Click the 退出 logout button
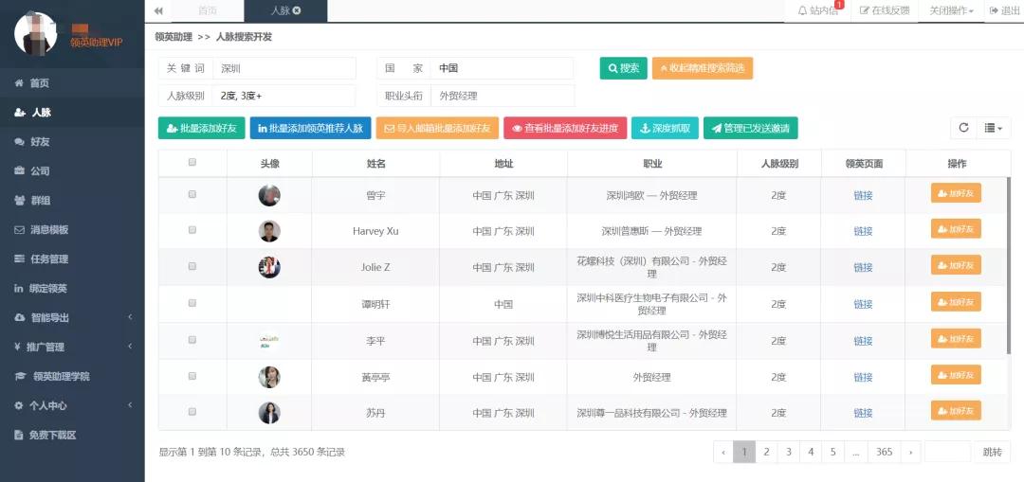The height and width of the screenshot is (482, 1024). coord(1004,10)
